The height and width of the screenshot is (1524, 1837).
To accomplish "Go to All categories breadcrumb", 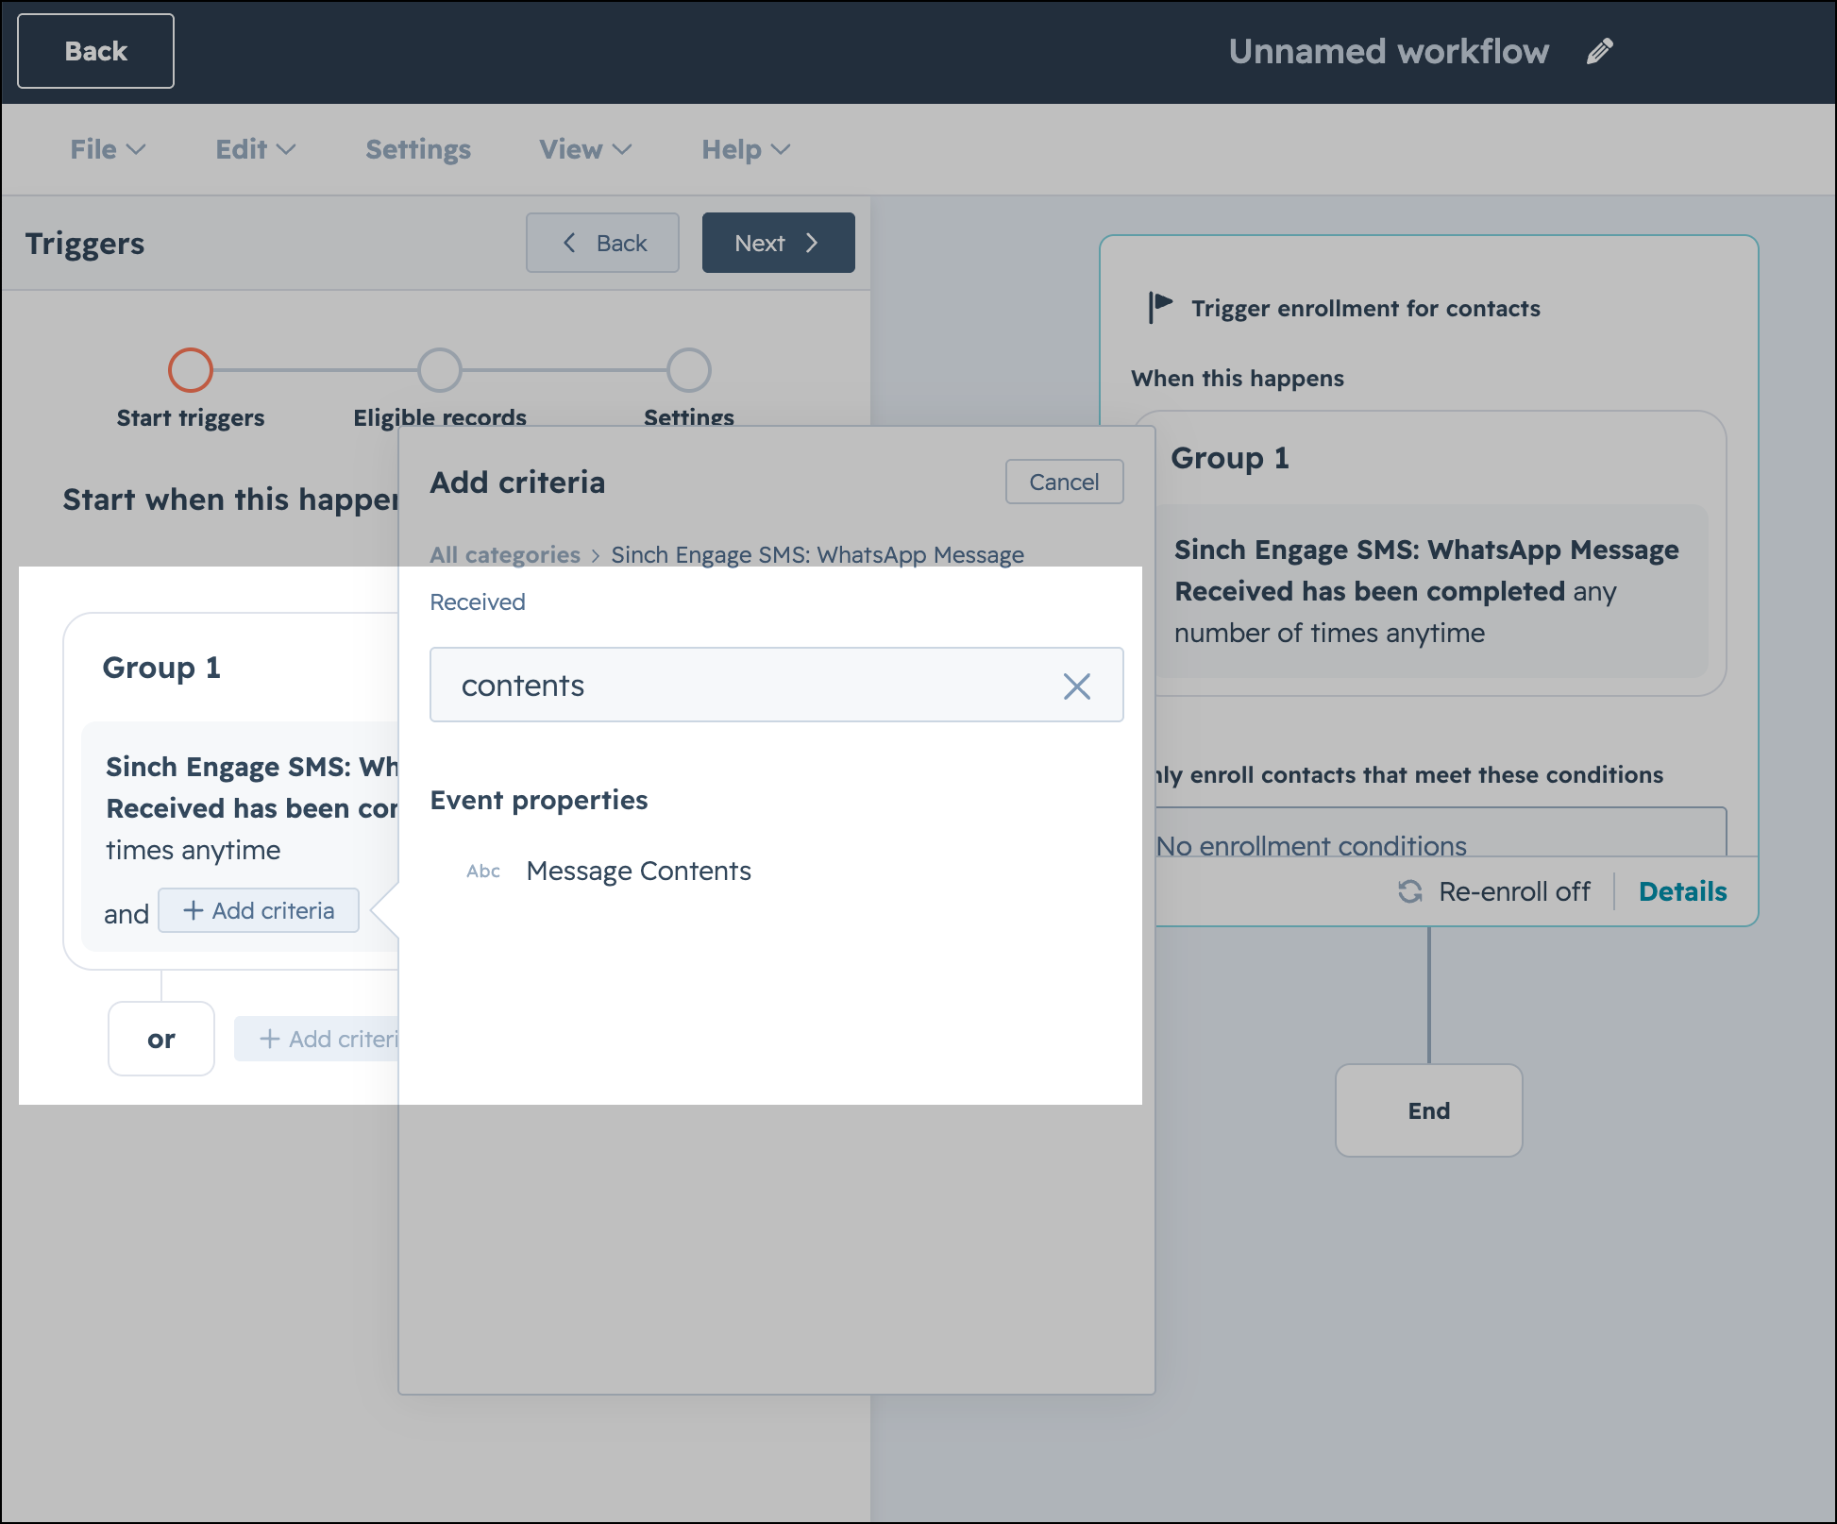I will pos(505,554).
